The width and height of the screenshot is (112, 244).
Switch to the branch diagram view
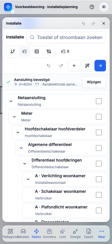[13, 51]
